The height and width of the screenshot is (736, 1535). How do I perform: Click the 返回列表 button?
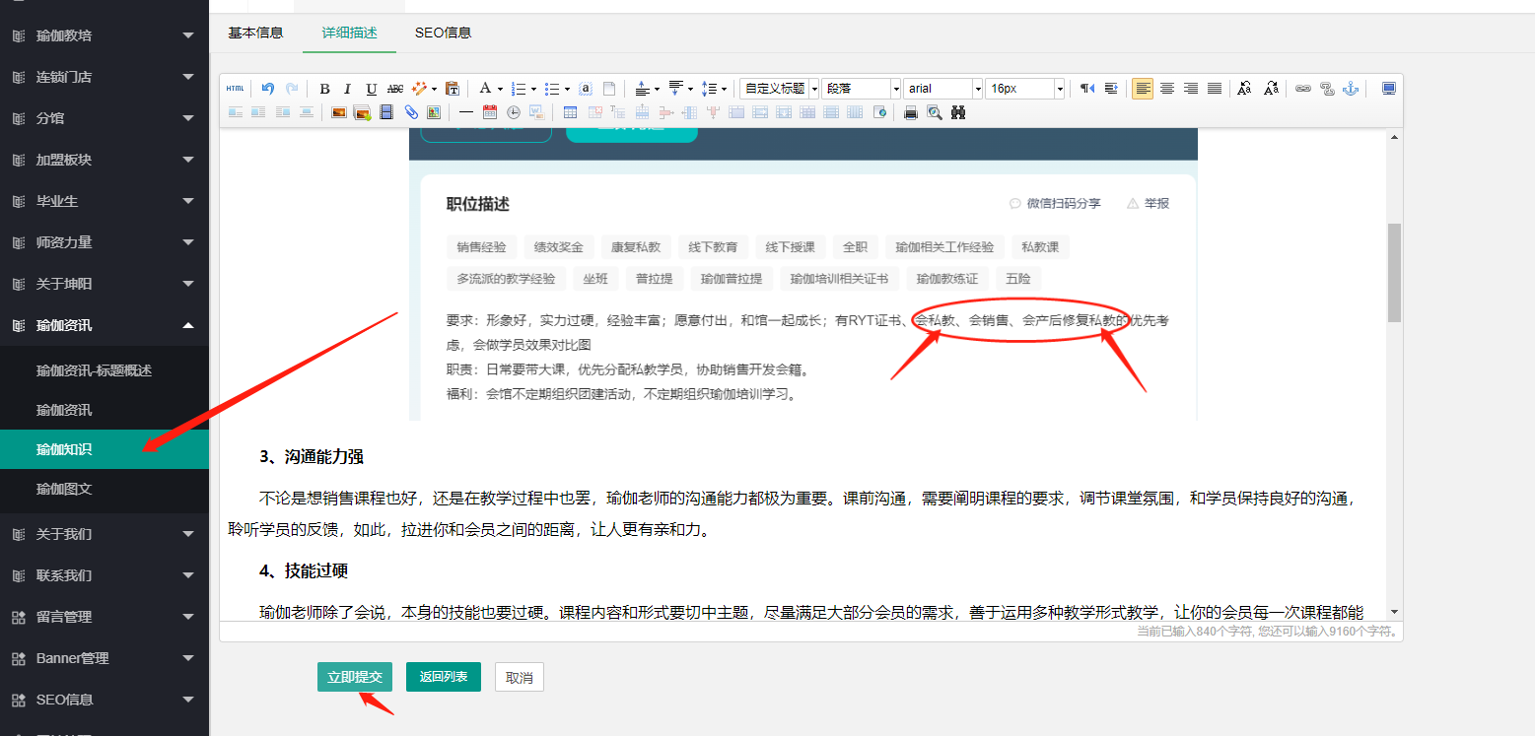(443, 678)
